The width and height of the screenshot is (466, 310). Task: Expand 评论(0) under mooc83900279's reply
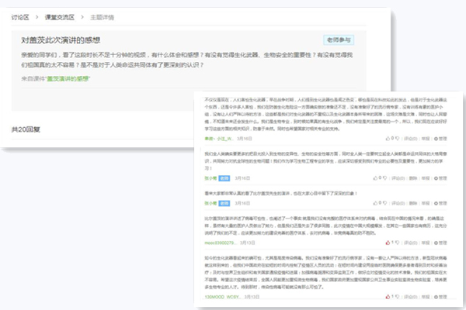[411, 241]
